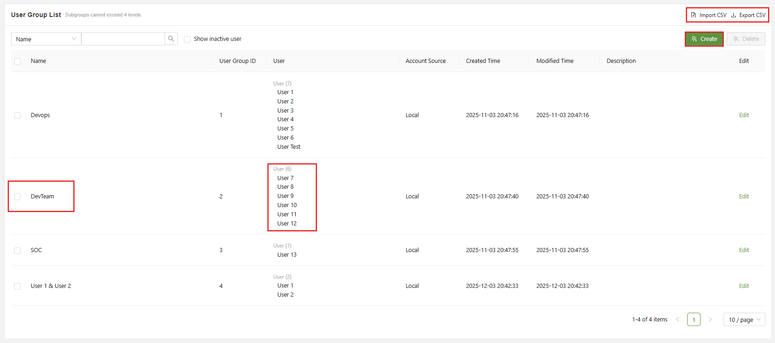This screenshot has width=775, height=343.
Task: Open Edit for User 1 & User 2 group
Action: (x=744, y=286)
